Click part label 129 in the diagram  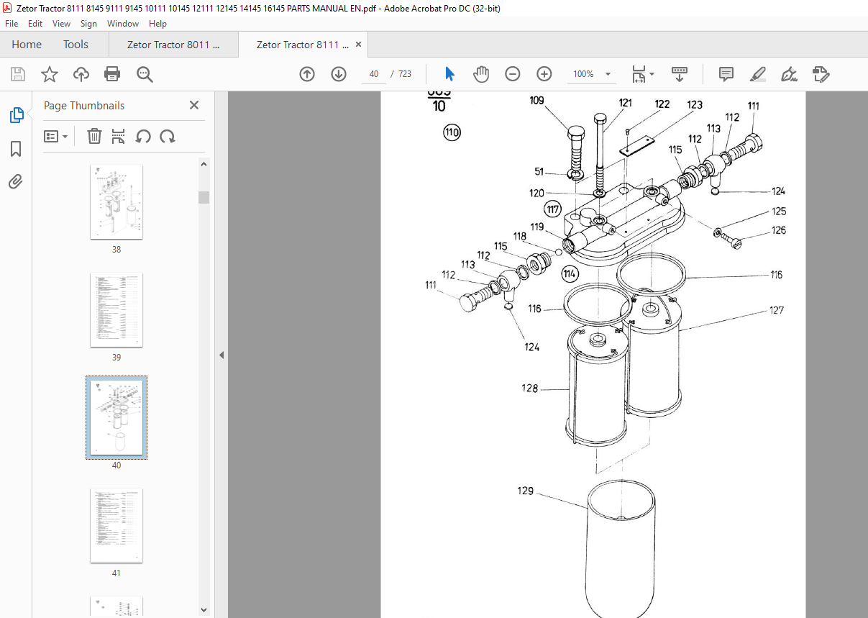pos(525,491)
